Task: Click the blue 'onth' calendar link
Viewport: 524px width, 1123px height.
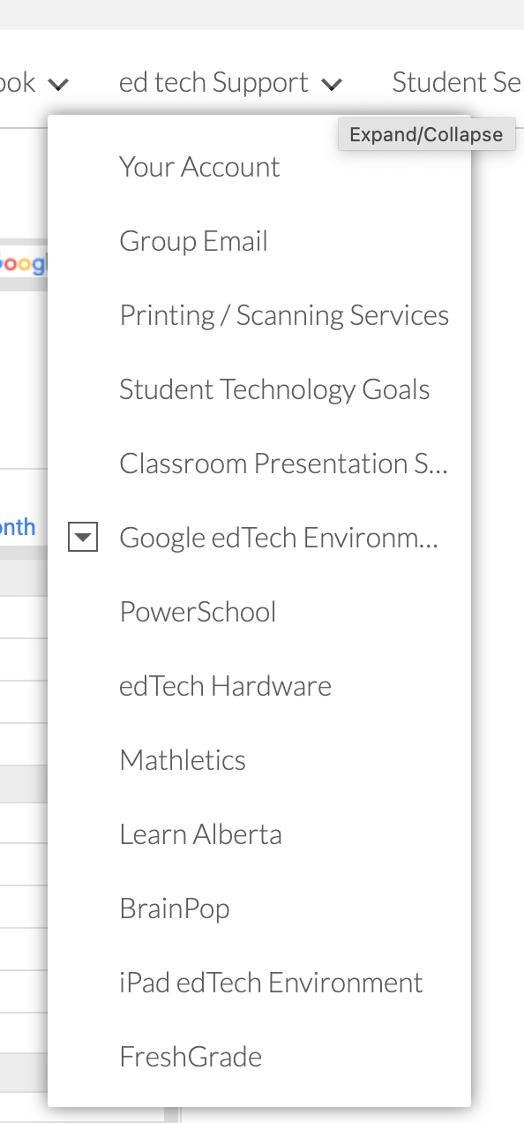Action: pyautogui.click(x=18, y=527)
